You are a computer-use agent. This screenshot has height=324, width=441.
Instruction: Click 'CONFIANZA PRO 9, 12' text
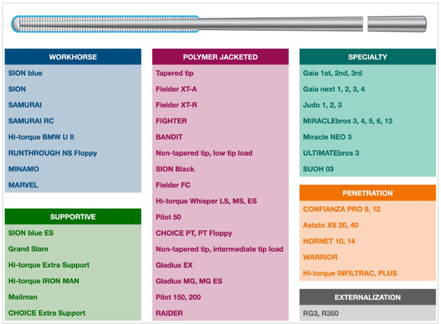tap(342, 209)
